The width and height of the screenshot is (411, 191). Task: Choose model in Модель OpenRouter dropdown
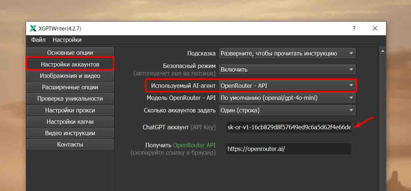[287, 98]
